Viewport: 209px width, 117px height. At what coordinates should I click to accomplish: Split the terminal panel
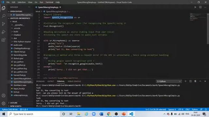(190, 81)
